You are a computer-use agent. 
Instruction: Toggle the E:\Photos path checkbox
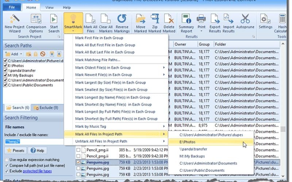pos(5,66)
